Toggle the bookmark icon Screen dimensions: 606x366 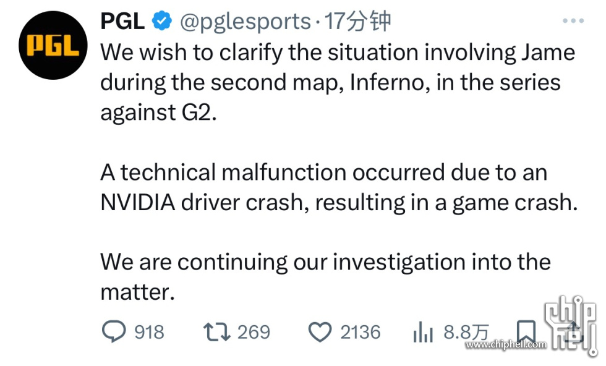(x=526, y=331)
